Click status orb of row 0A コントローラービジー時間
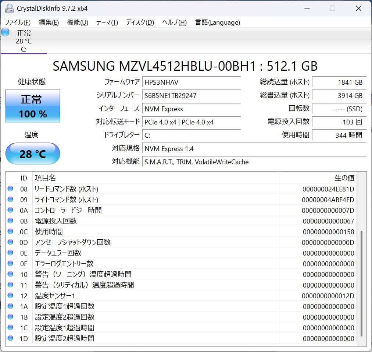The width and height of the screenshot is (372, 352). pos(10,210)
